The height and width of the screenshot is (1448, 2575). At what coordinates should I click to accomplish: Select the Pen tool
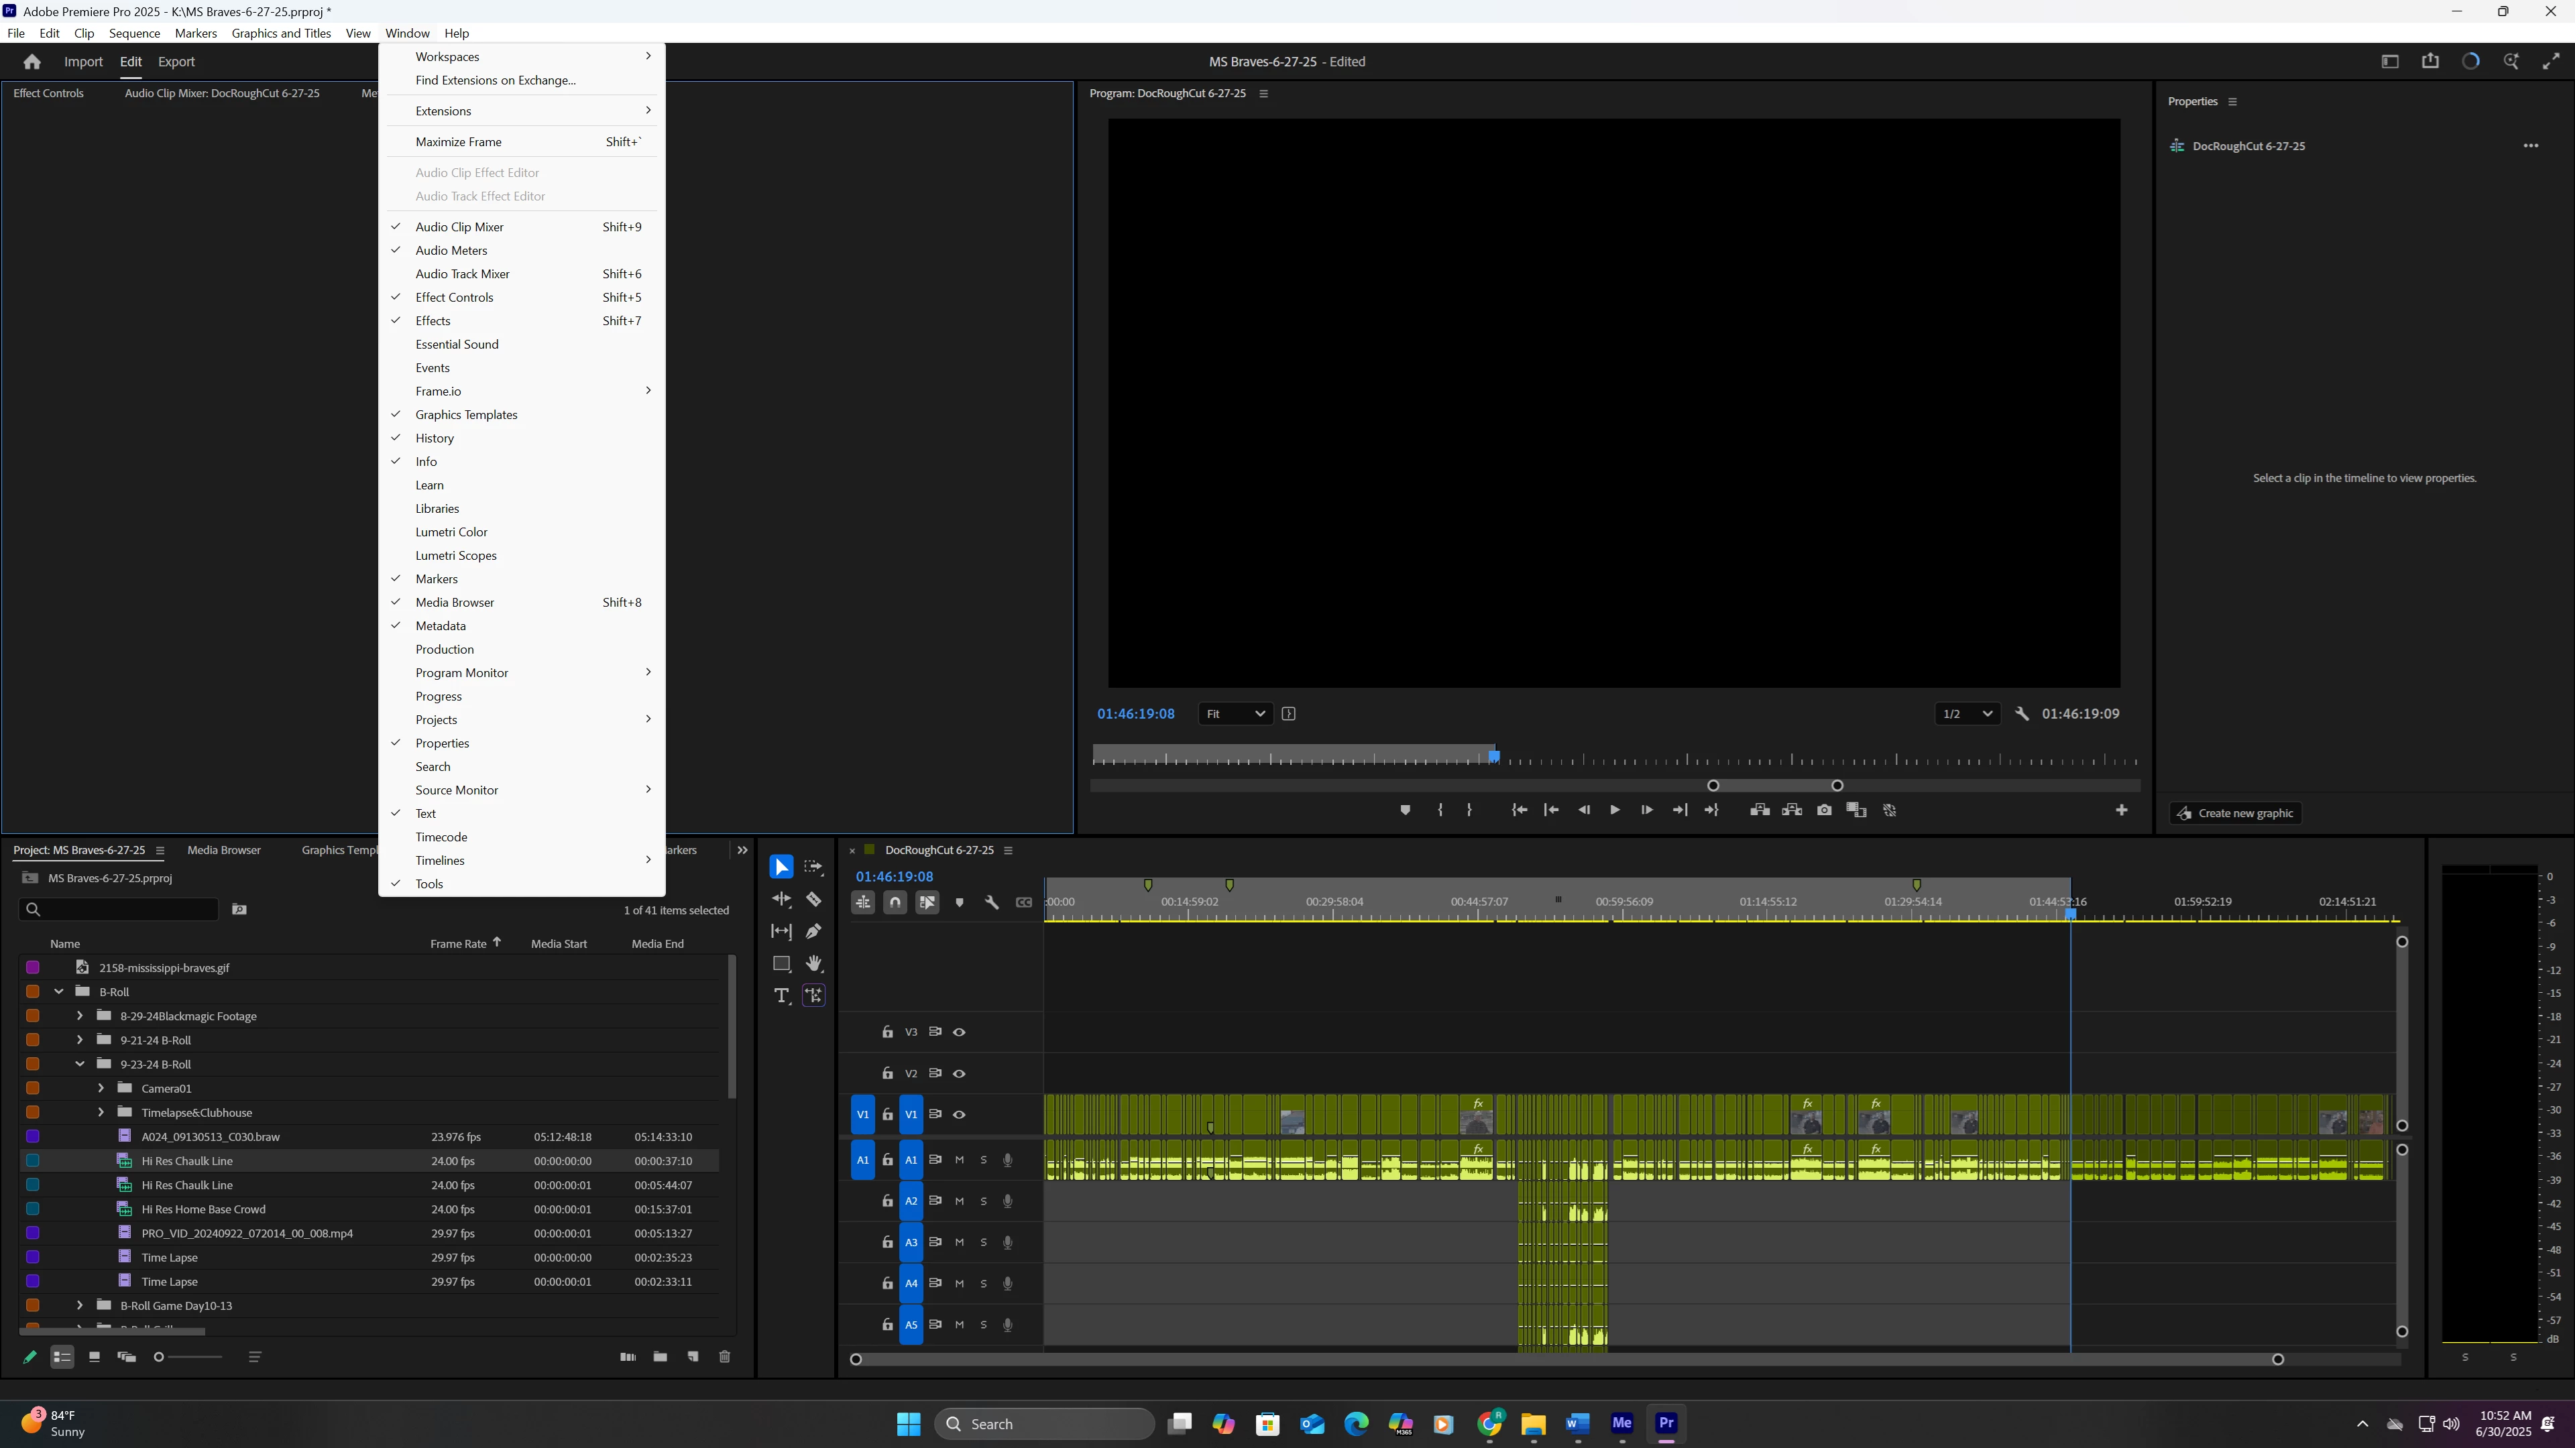(813, 931)
